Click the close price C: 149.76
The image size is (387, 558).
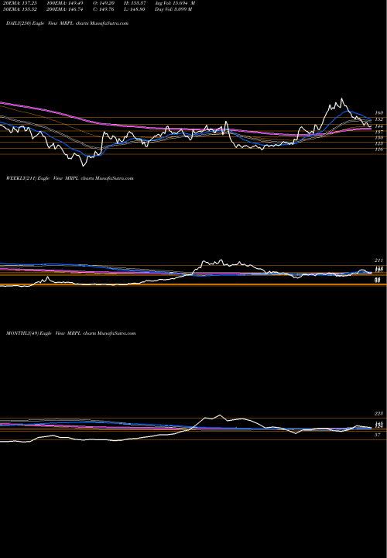pyautogui.click(x=104, y=9)
